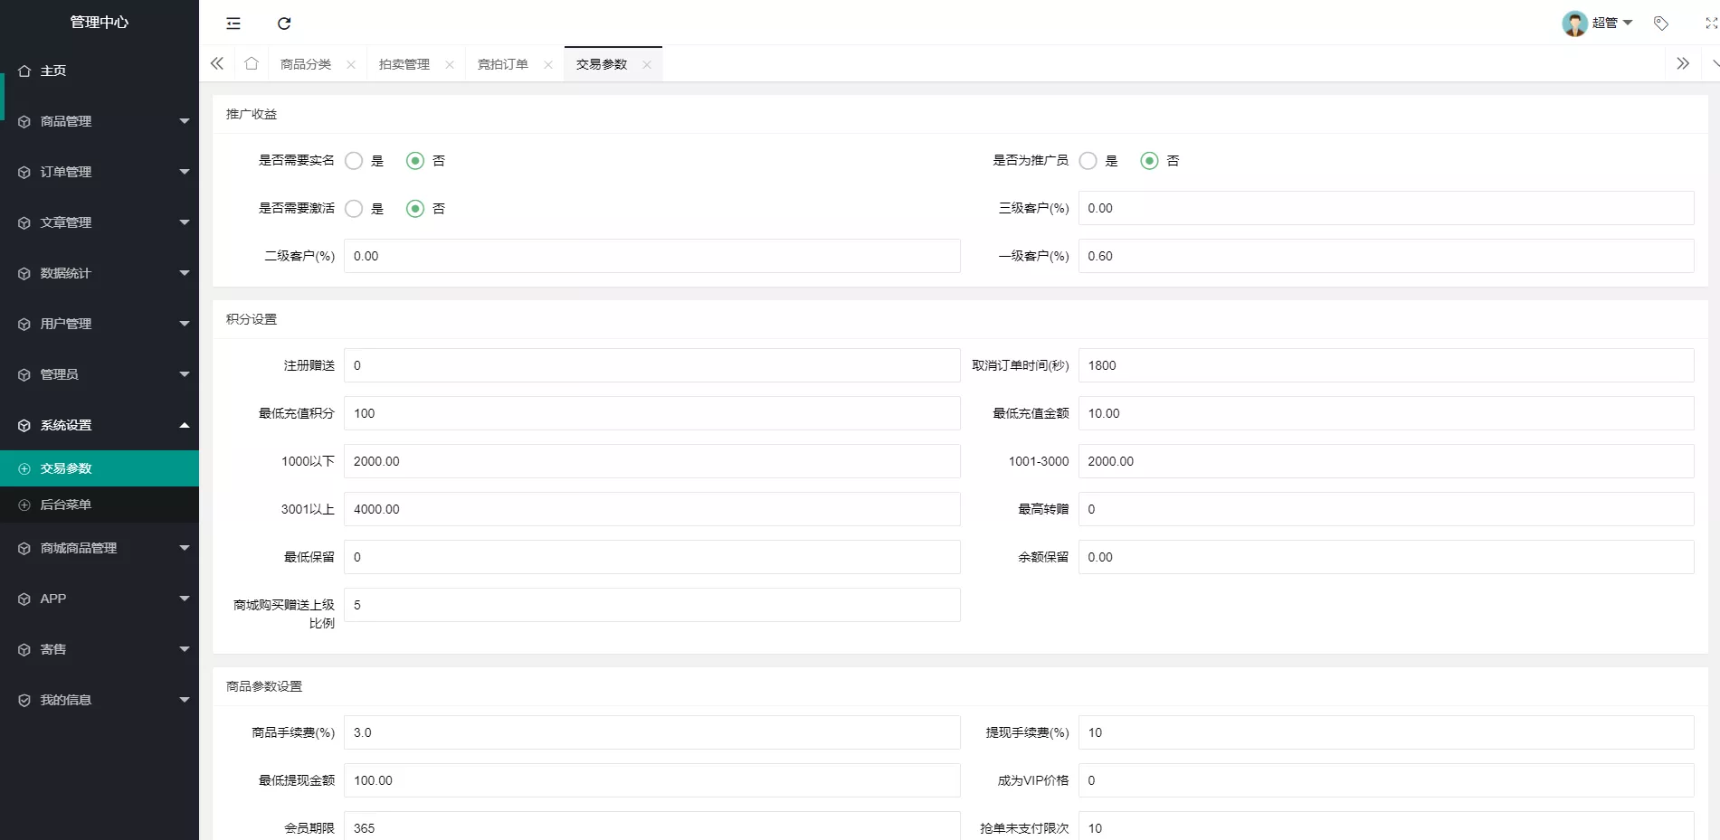Go to 主页 in the sidebar

pos(53,71)
